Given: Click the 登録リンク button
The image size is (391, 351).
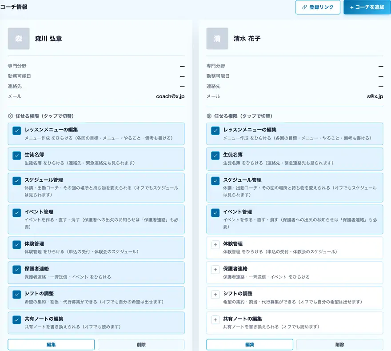Looking at the screenshot, I should tap(318, 7).
